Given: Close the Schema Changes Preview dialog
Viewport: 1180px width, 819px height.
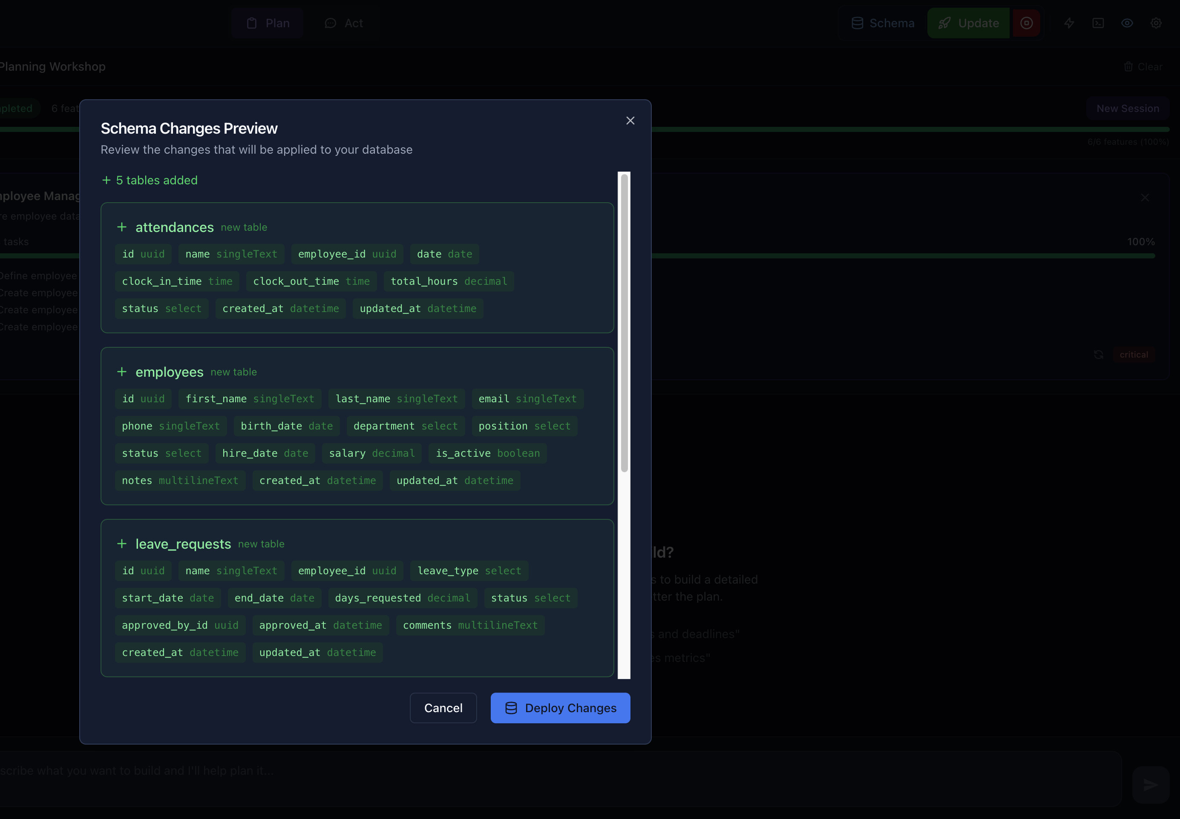Looking at the screenshot, I should click(x=630, y=120).
